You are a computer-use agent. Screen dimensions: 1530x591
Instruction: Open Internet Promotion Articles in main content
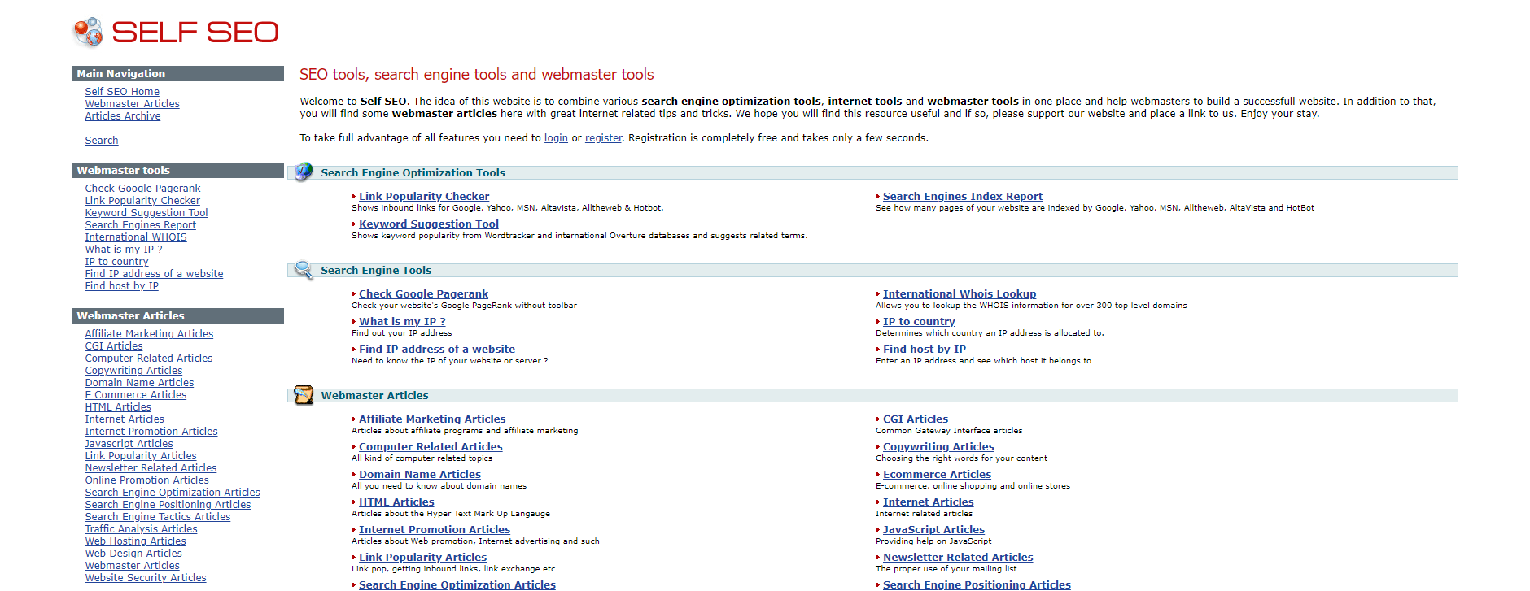point(435,530)
